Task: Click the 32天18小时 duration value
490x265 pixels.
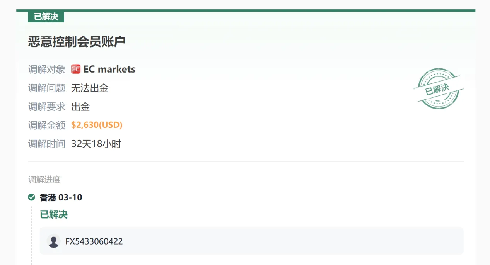Action: click(x=96, y=144)
